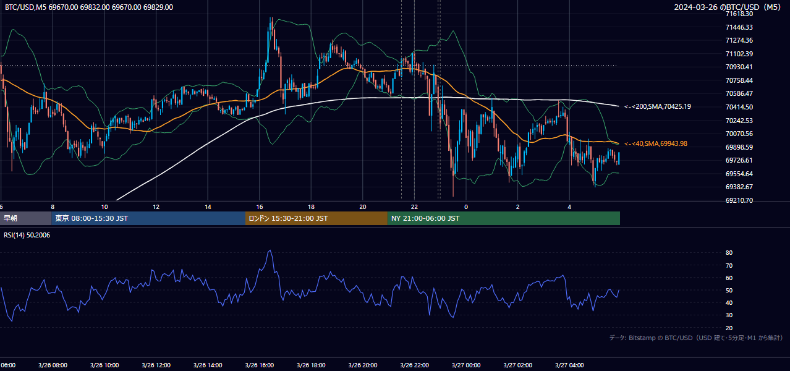The height and width of the screenshot is (371, 790).
Task: Click hour label 12 on main chart axis
Action: (156, 207)
